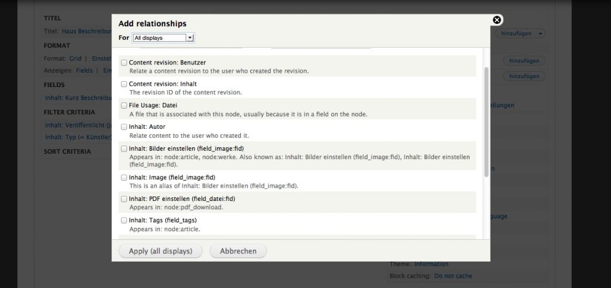Enable Content revision: Inhalt relationship

tap(124, 84)
